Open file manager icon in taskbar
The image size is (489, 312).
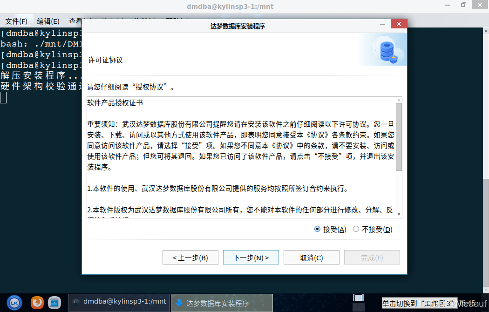54,302
